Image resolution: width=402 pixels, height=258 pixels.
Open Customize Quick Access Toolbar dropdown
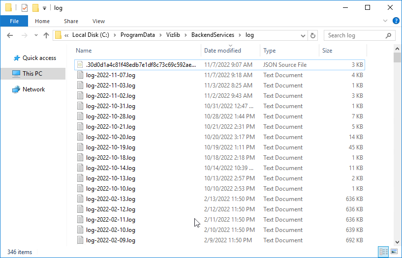44,8
